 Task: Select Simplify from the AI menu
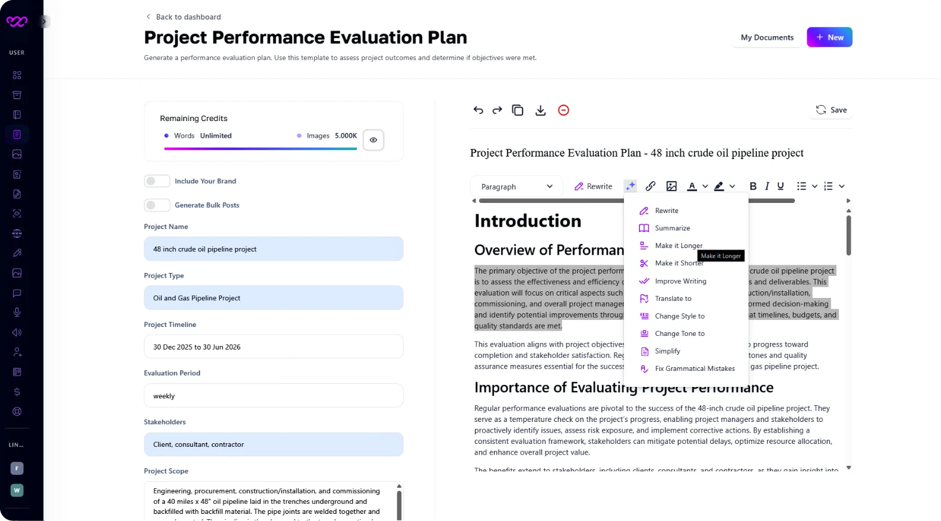(686, 351)
